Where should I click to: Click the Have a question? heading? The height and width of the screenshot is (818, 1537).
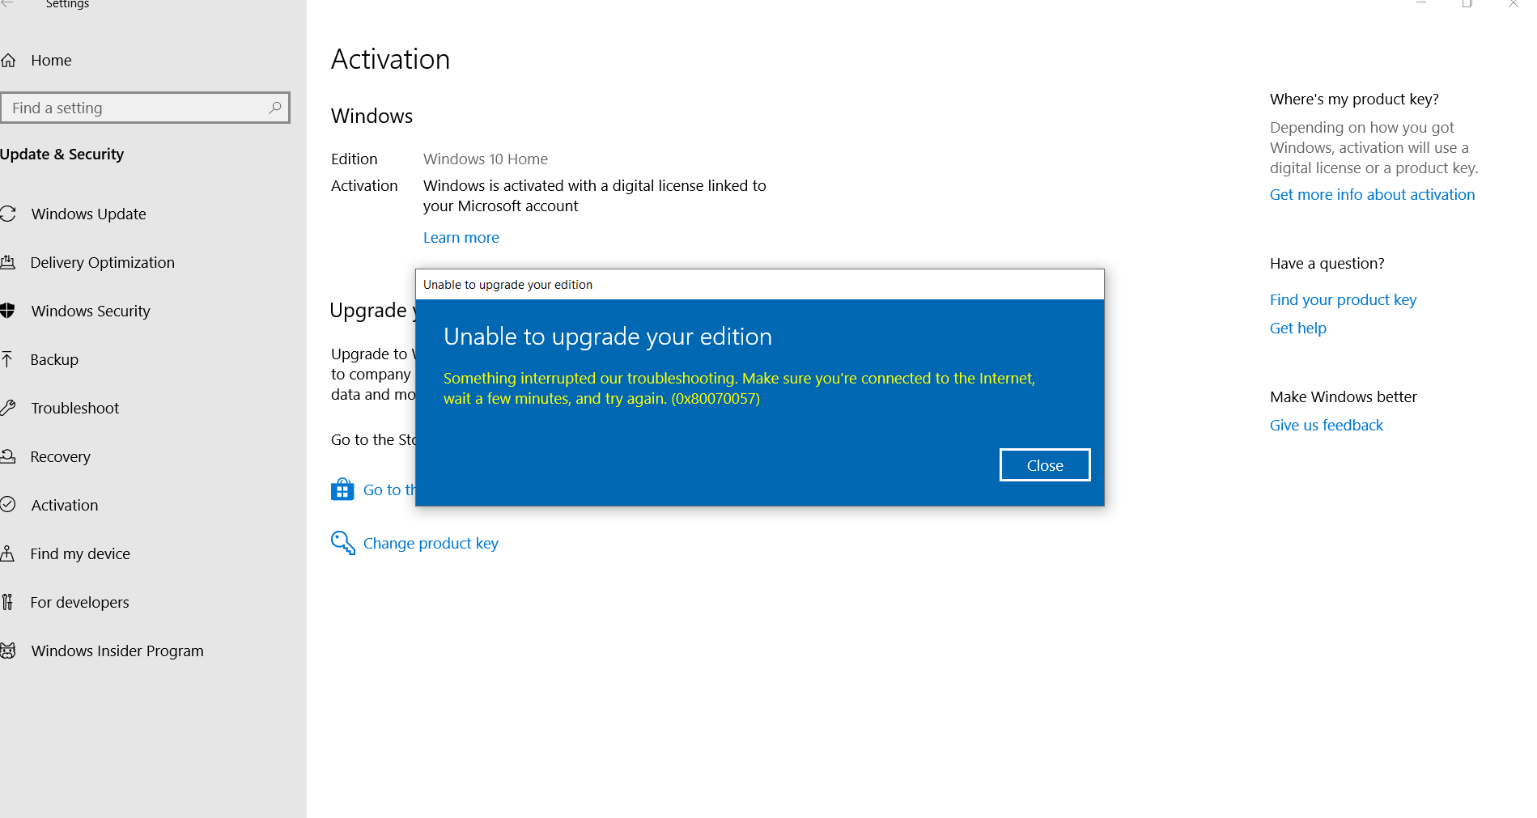point(1327,264)
